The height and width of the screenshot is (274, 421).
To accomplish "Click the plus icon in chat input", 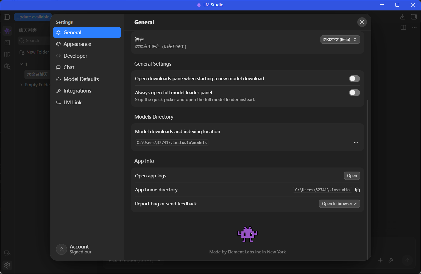I will [380, 260].
